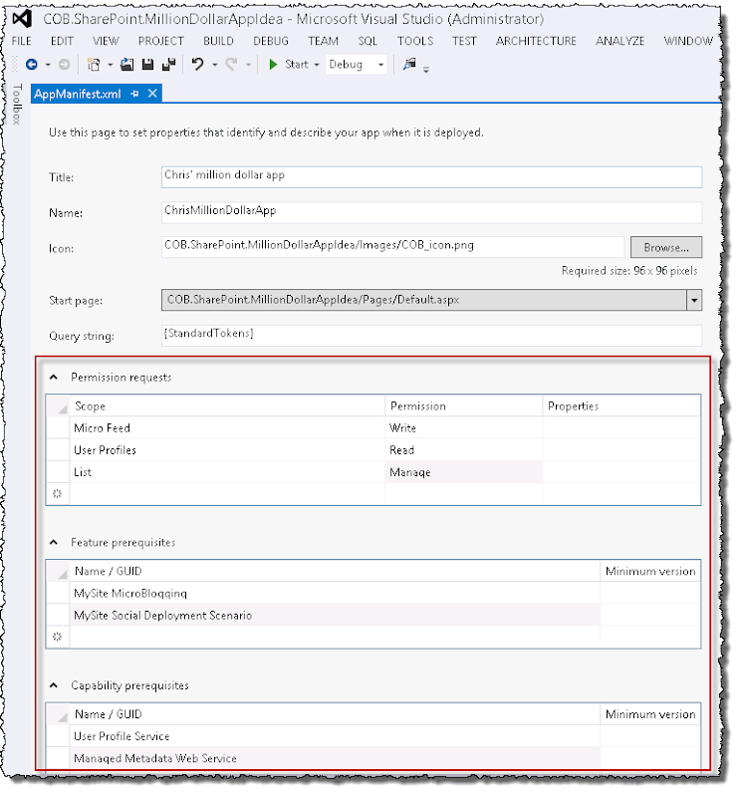Viewport: 740px width, 797px height.
Task: Click the Save toolbar icon
Action: coord(147,65)
